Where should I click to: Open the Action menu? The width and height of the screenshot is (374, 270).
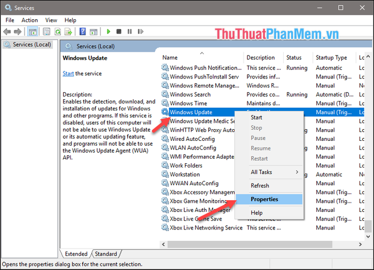[x=29, y=20]
